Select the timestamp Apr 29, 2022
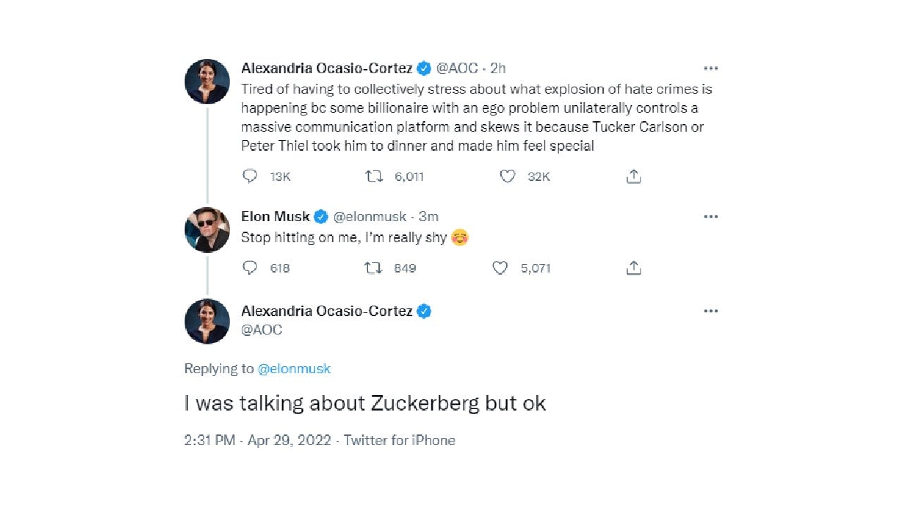 pyautogui.click(x=289, y=440)
